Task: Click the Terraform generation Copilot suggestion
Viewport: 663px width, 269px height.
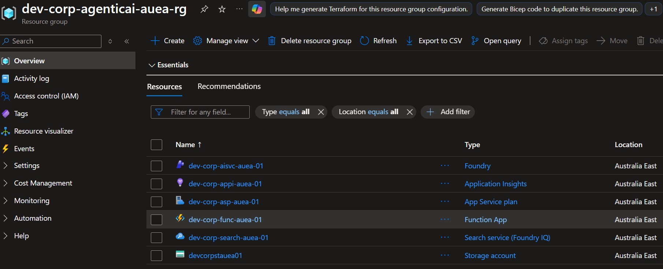Action: (x=371, y=9)
